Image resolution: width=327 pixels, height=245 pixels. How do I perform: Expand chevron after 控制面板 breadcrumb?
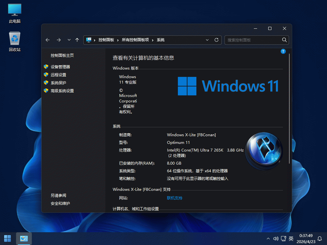[118, 40]
